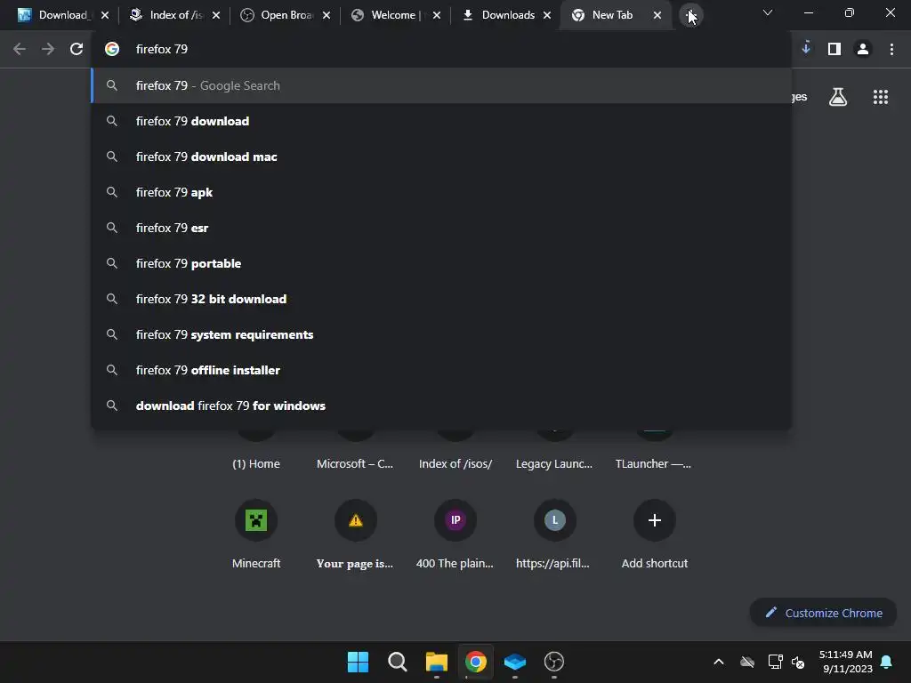Image resolution: width=911 pixels, height=683 pixels.
Task: Open the https://api.fil... shortcut
Action: pos(555,520)
